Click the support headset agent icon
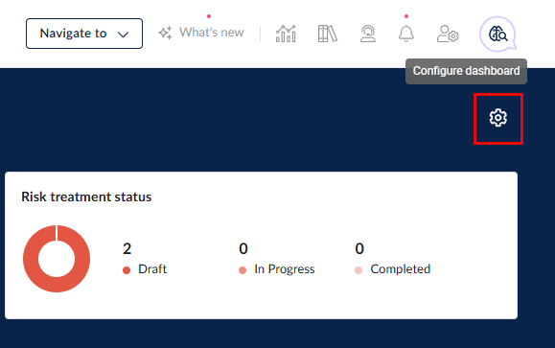Image resolution: width=555 pixels, height=348 pixels. (x=368, y=34)
